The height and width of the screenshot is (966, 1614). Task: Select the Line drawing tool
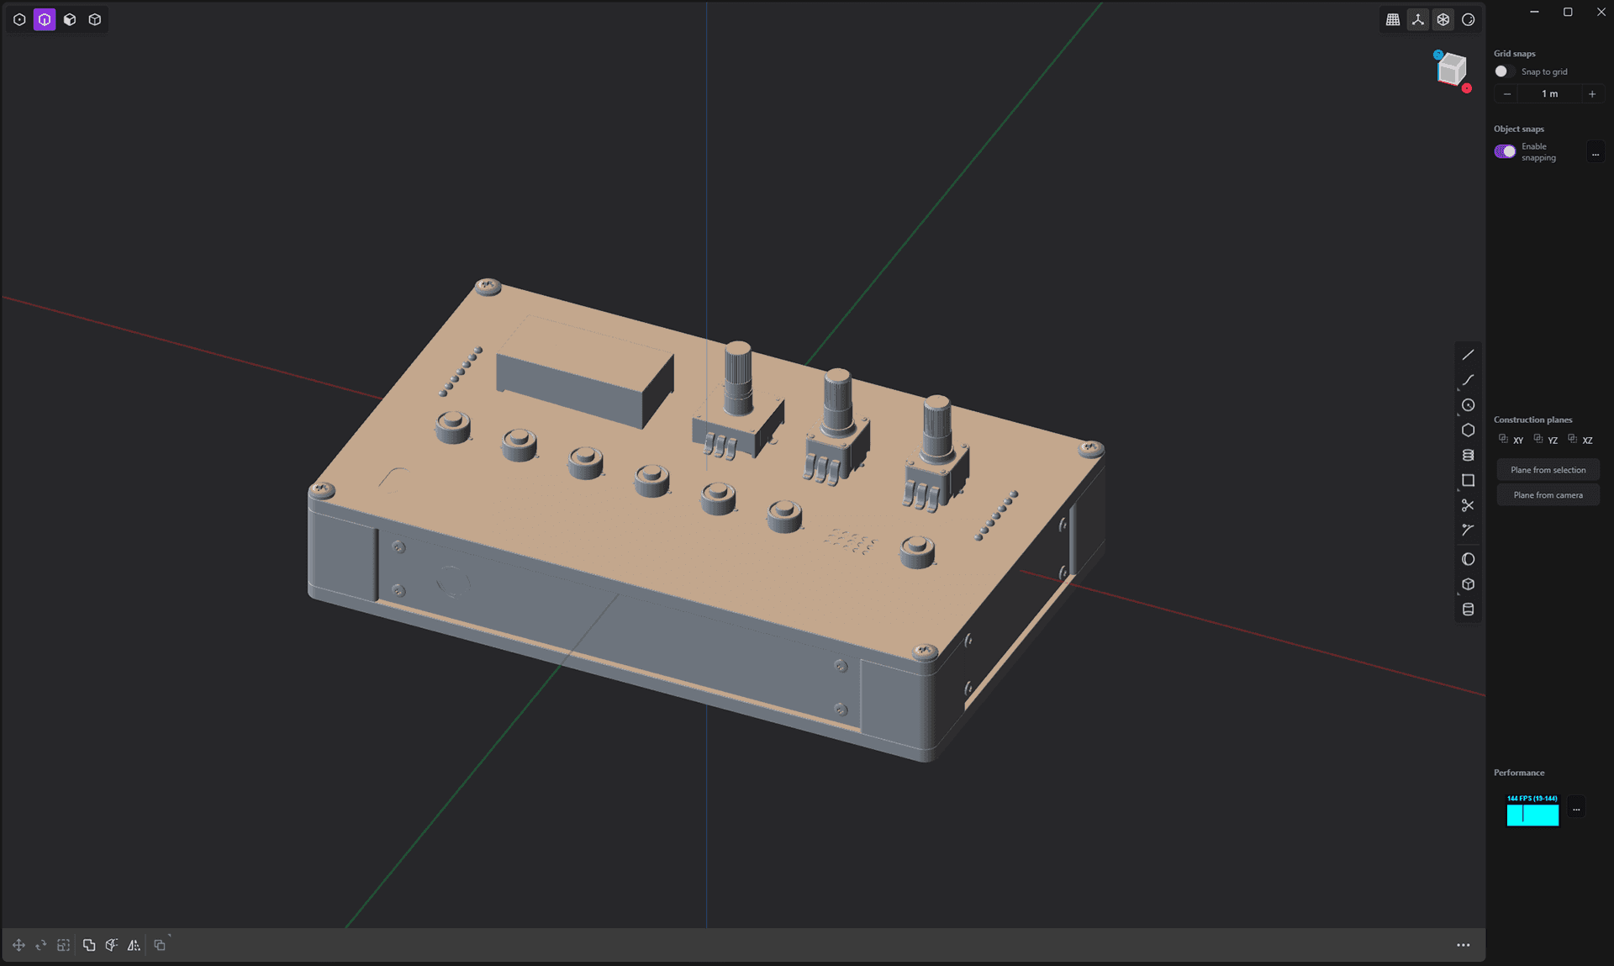[x=1468, y=355]
